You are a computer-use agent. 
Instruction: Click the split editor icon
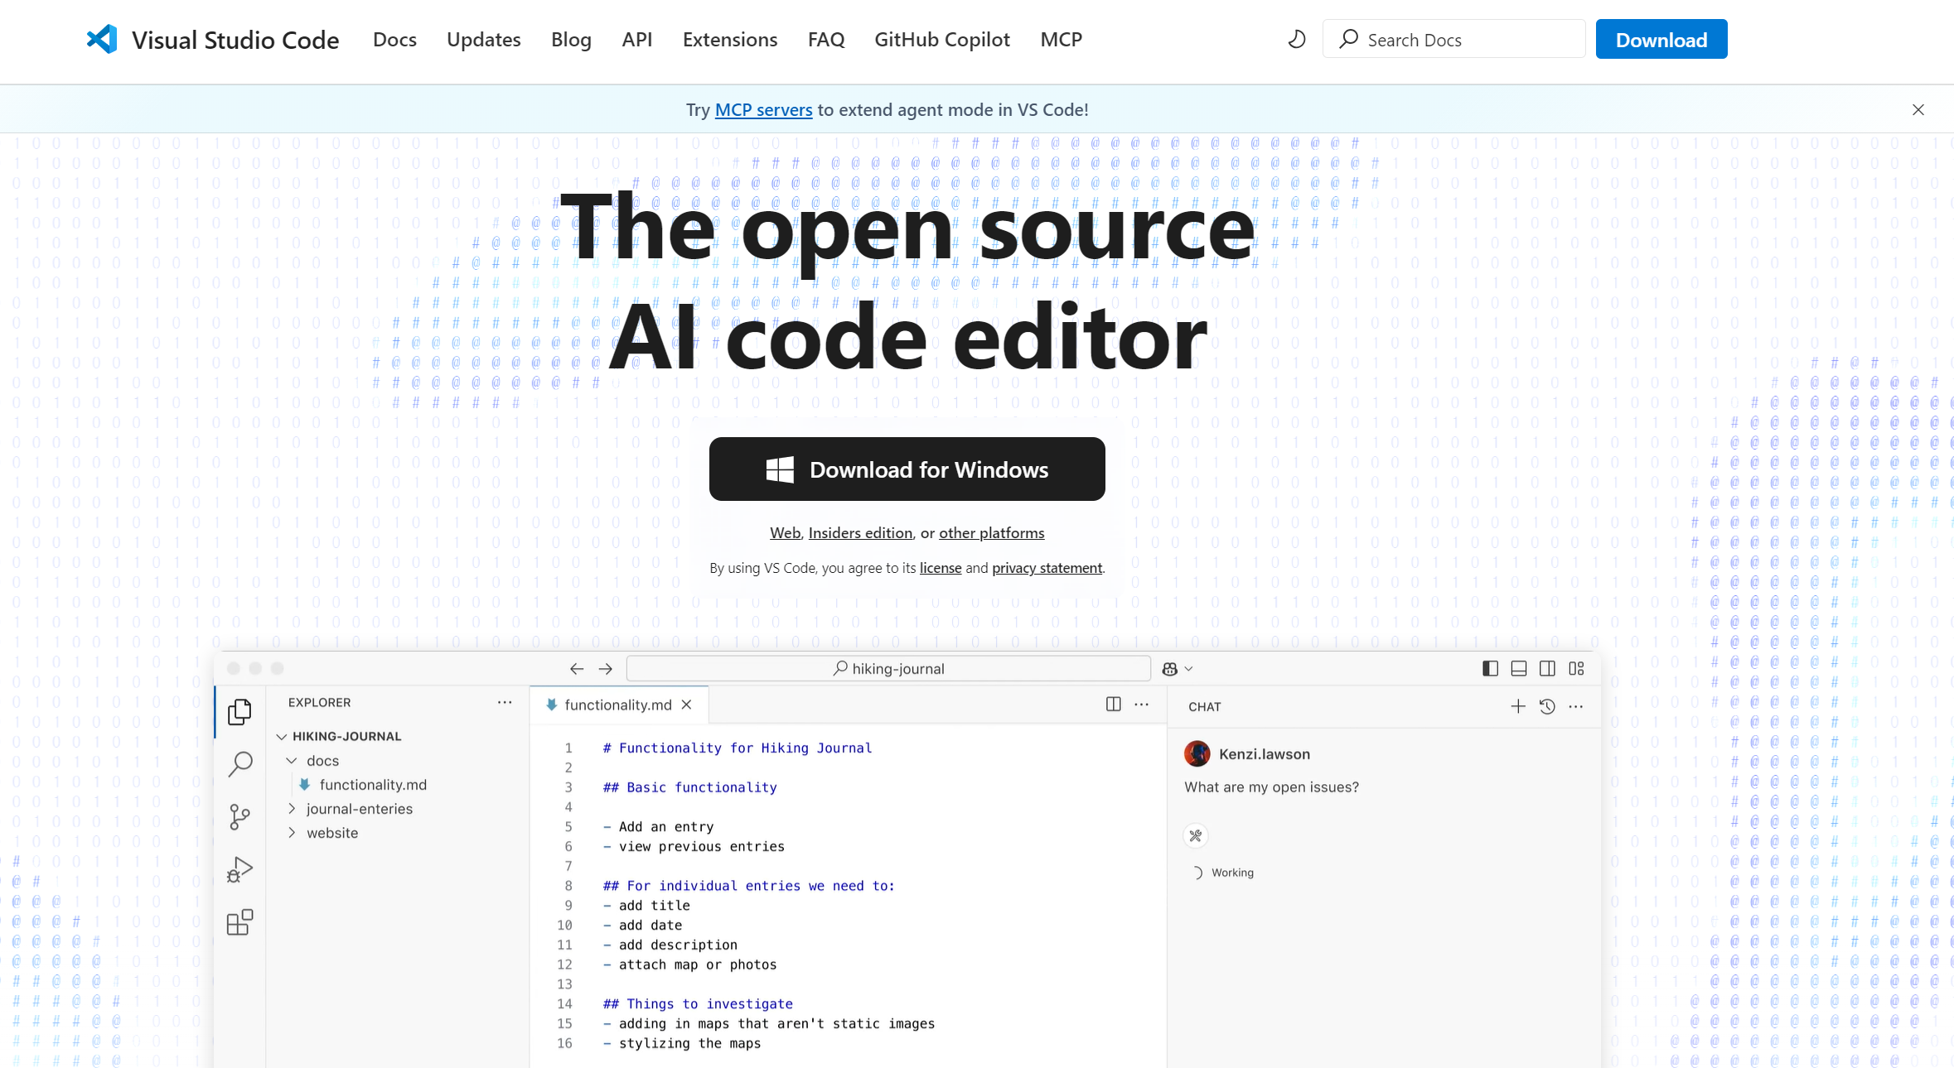pyautogui.click(x=1113, y=704)
